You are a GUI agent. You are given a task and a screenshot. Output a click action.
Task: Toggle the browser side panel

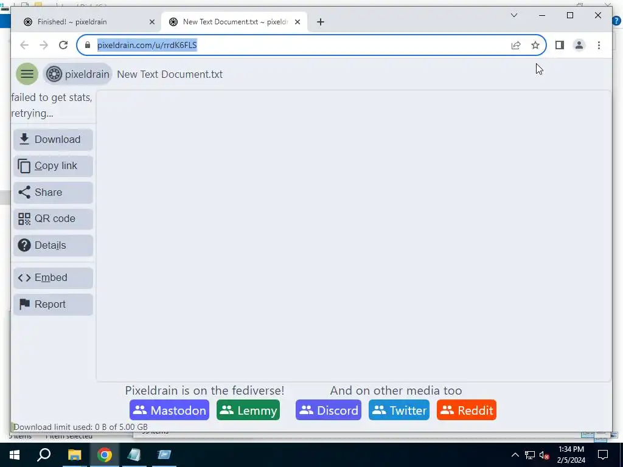pyautogui.click(x=560, y=45)
